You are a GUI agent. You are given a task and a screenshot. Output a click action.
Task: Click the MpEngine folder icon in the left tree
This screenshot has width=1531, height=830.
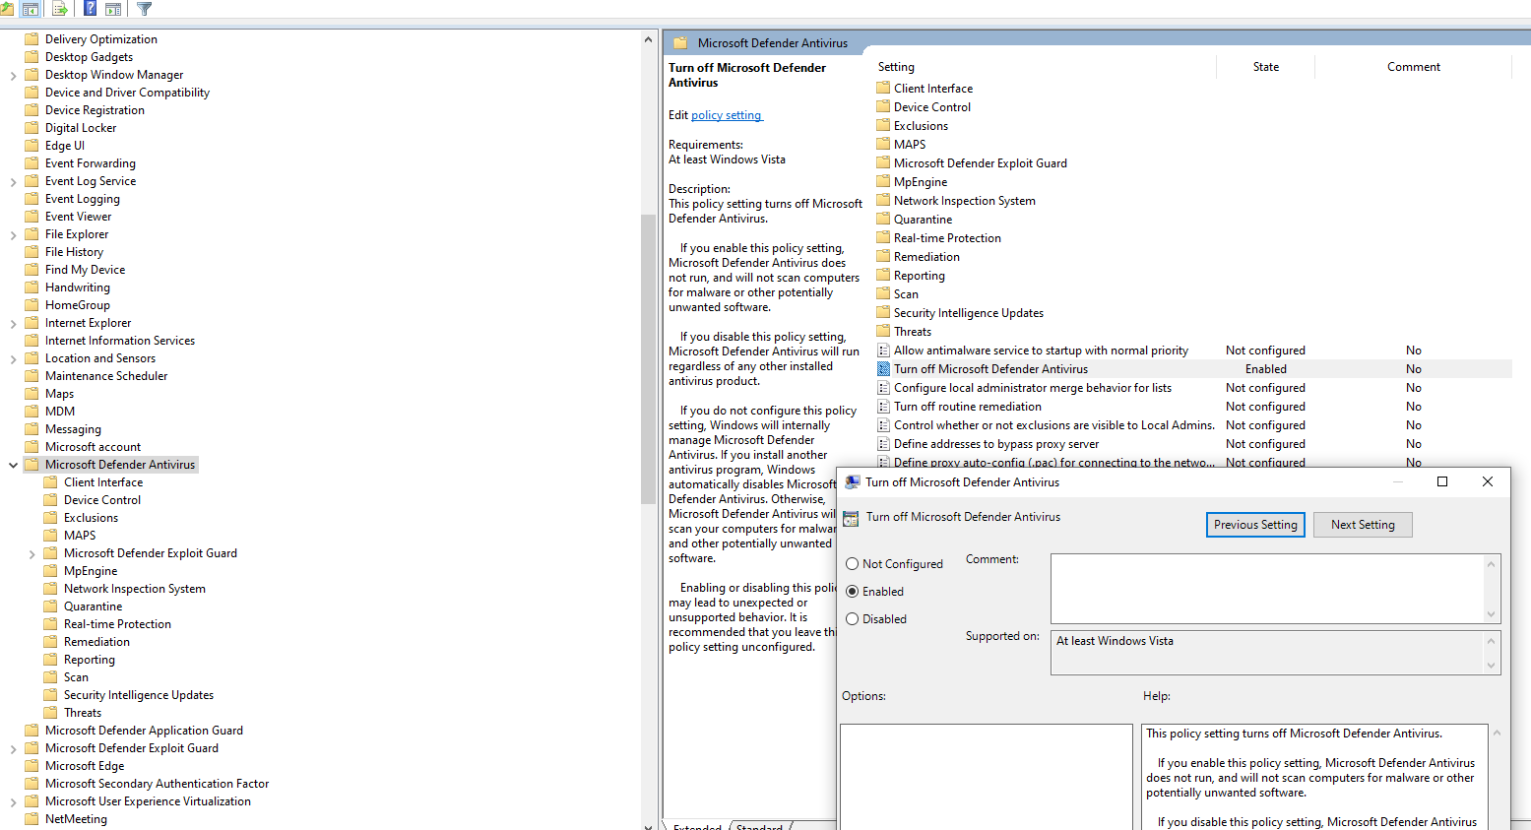click(50, 571)
